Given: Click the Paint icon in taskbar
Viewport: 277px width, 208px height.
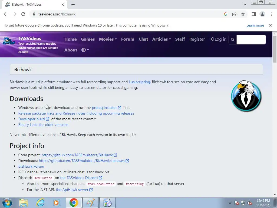Looking at the screenshot, I should coord(90,203).
